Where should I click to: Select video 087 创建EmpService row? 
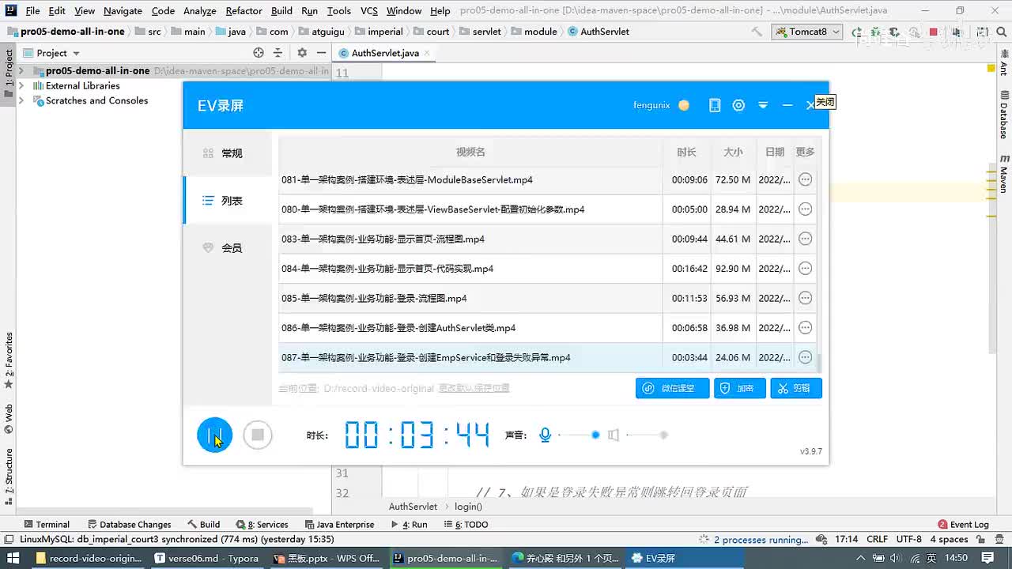[x=547, y=357]
